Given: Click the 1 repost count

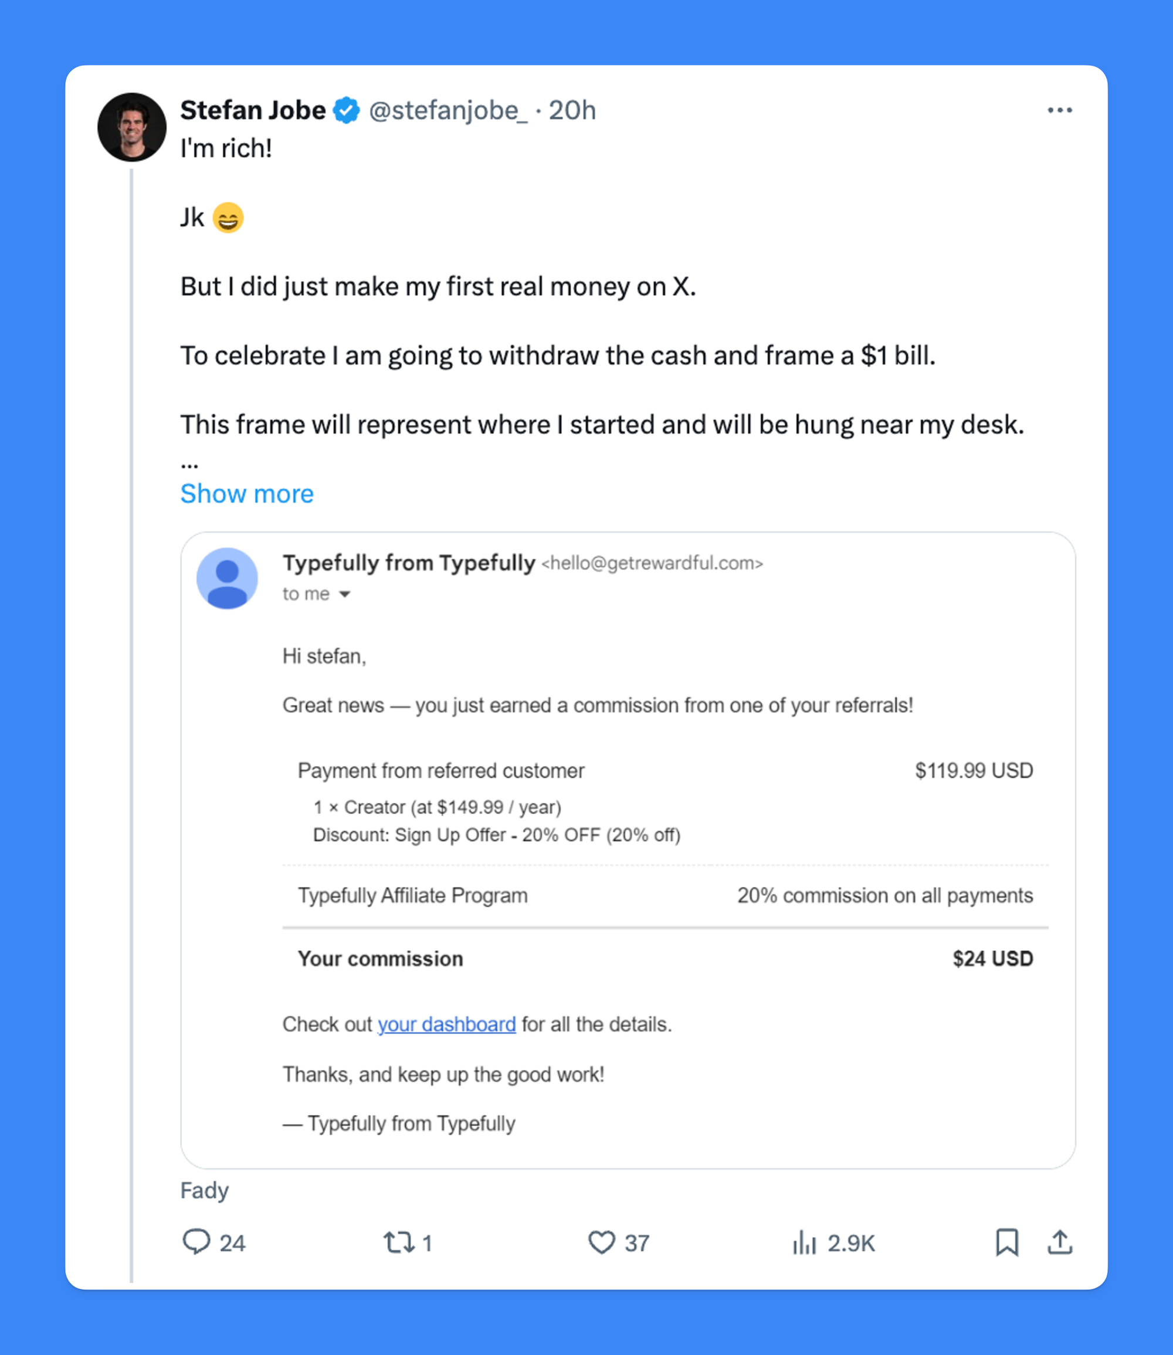Looking at the screenshot, I should coord(428,1242).
